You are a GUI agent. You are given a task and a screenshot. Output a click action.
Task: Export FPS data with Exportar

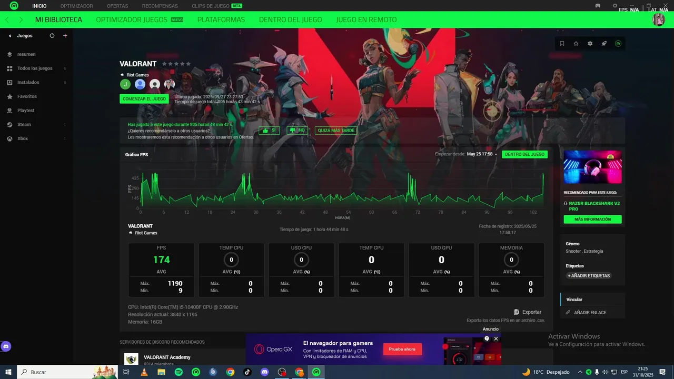[x=528, y=312]
